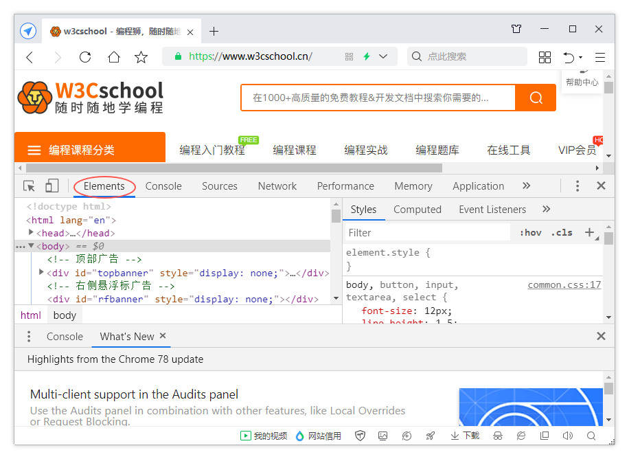
Task: Reload the page with the refresh icon
Action: coord(85,57)
